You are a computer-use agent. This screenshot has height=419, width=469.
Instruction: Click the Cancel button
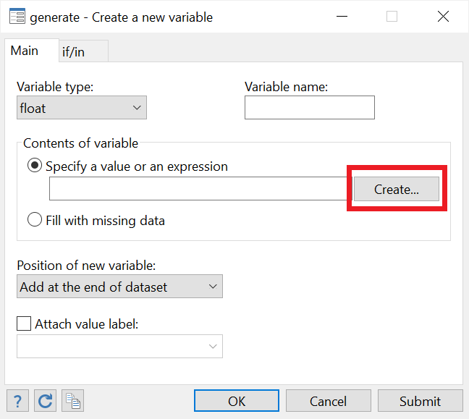[329, 401]
